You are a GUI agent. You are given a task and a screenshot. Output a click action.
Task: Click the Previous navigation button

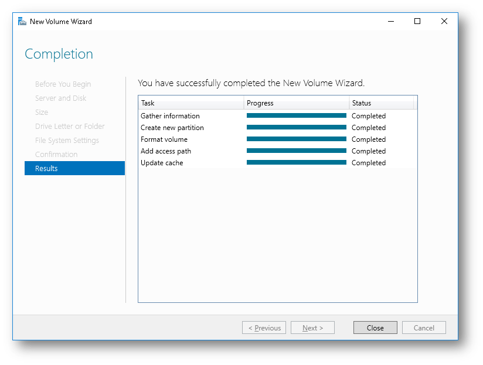click(264, 328)
